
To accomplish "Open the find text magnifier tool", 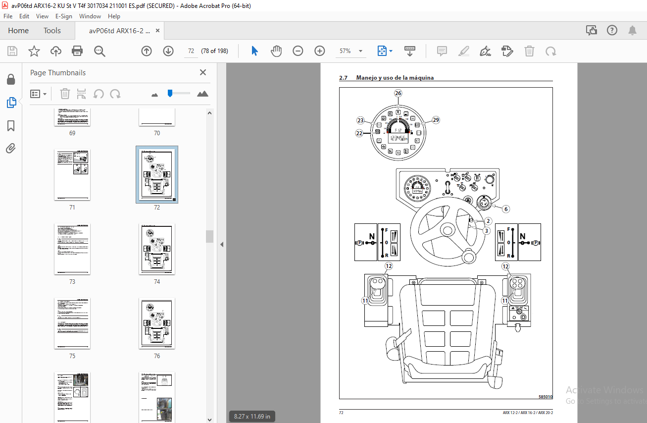I will (100, 51).
